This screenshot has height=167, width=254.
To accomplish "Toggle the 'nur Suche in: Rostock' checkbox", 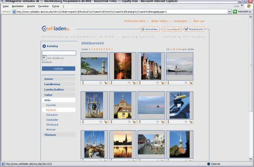I will pyautogui.click(x=44, y=58).
